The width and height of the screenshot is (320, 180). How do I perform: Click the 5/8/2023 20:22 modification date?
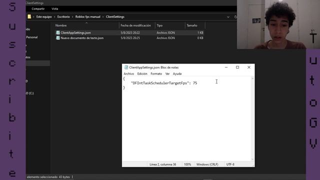coord(130,32)
